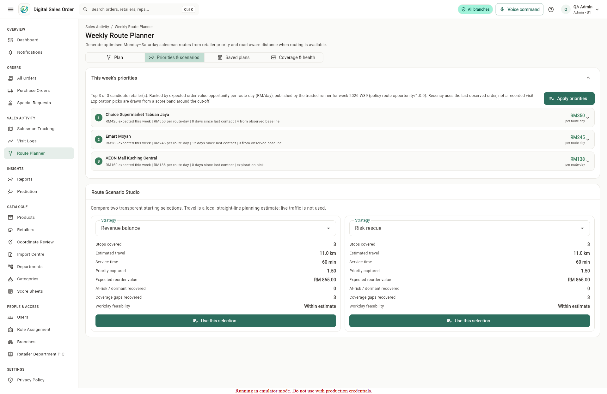
Task: Open Role Assignment page
Action: [x=39, y=330]
